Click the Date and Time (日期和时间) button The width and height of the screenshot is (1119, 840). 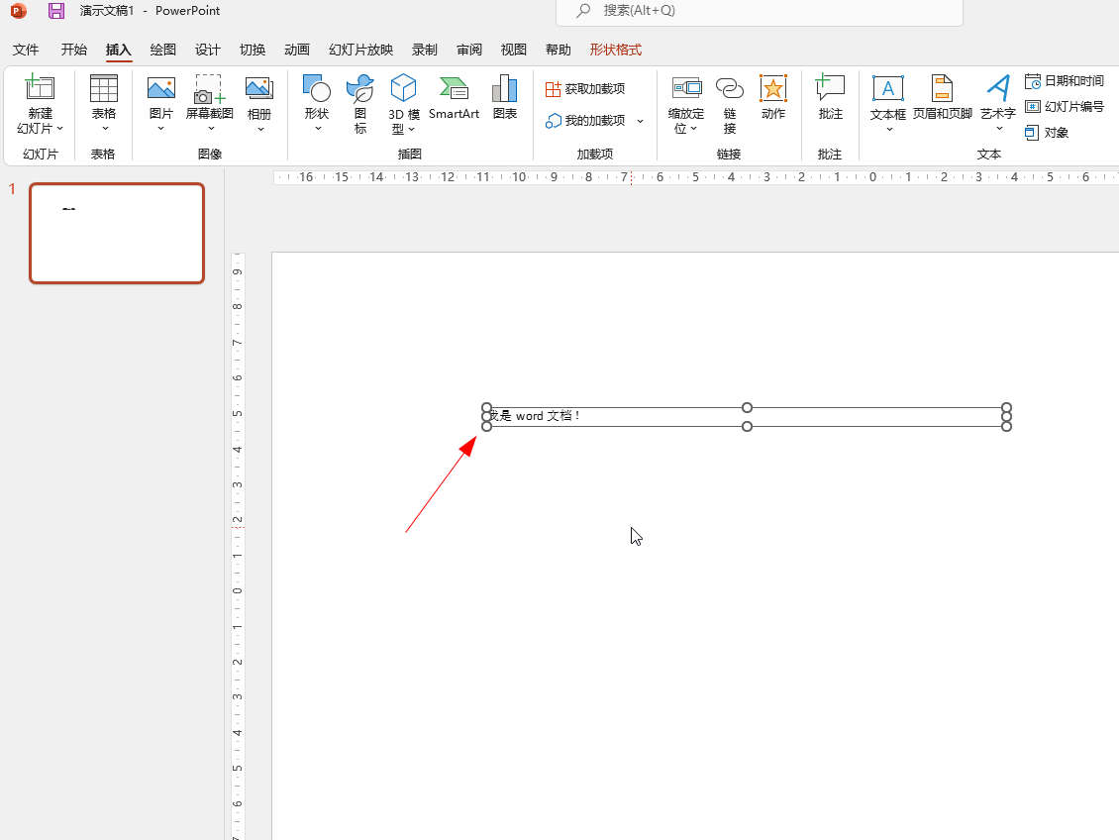(1065, 81)
